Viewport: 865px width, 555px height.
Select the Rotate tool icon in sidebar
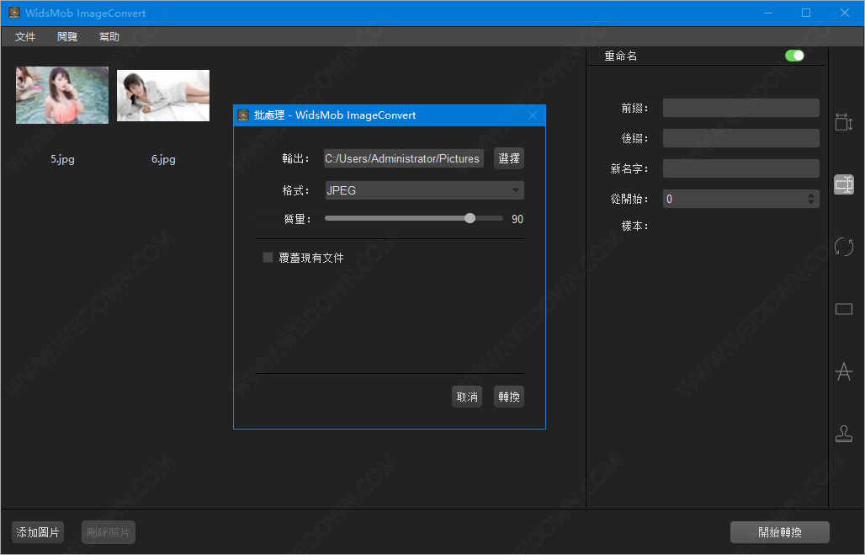pos(843,246)
